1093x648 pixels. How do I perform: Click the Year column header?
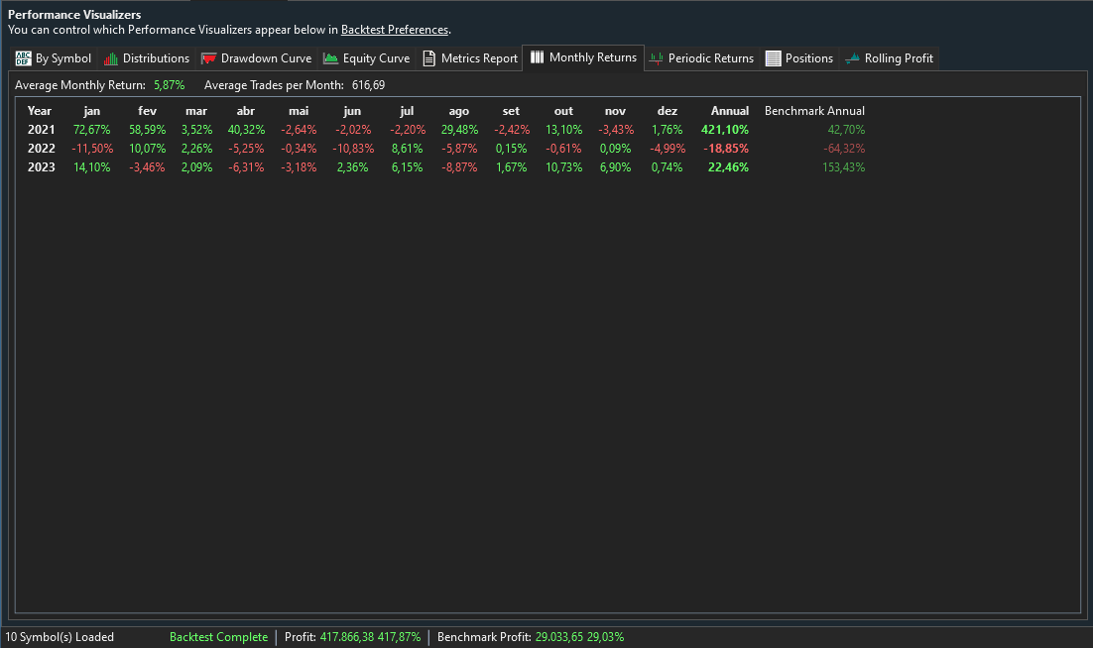[x=40, y=111]
